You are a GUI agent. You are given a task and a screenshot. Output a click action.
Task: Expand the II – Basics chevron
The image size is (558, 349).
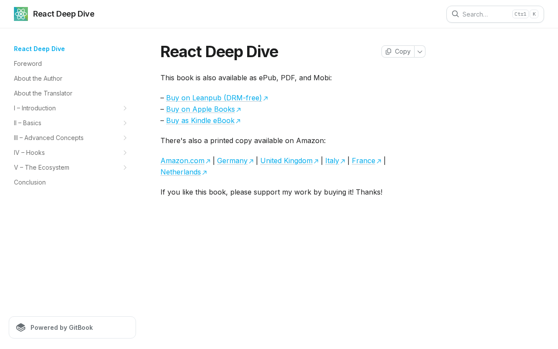pos(125,123)
